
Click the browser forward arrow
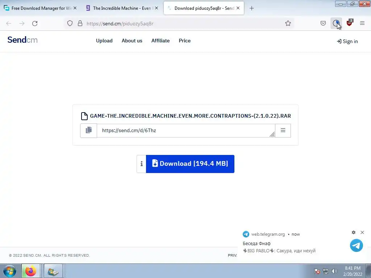(x=22, y=24)
